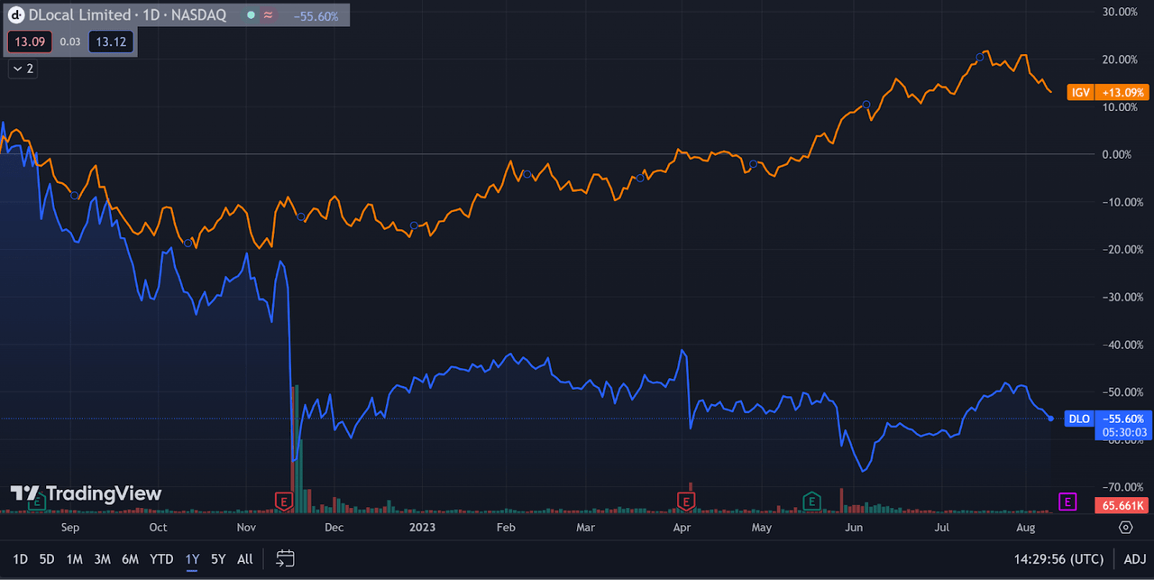Click the approximate comparison symbol icon
Screen dimensions: 1154x580
click(x=267, y=14)
